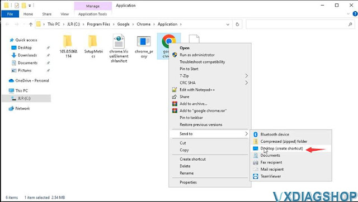This screenshot has width=358, height=202.
Task: Open the File ribbon tab
Action: click(10, 14)
